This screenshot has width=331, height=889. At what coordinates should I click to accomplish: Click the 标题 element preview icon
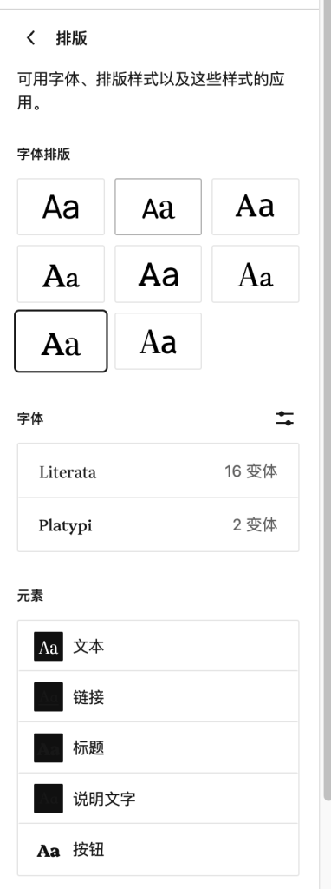point(49,747)
